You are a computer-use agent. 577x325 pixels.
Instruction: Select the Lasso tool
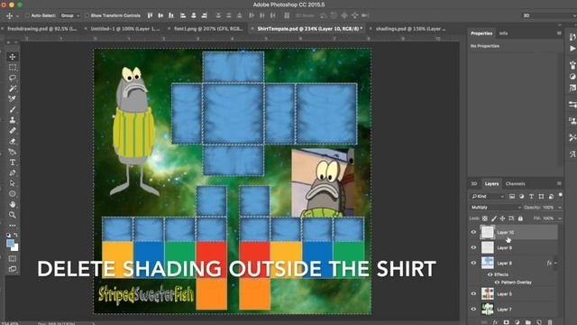[13, 78]
